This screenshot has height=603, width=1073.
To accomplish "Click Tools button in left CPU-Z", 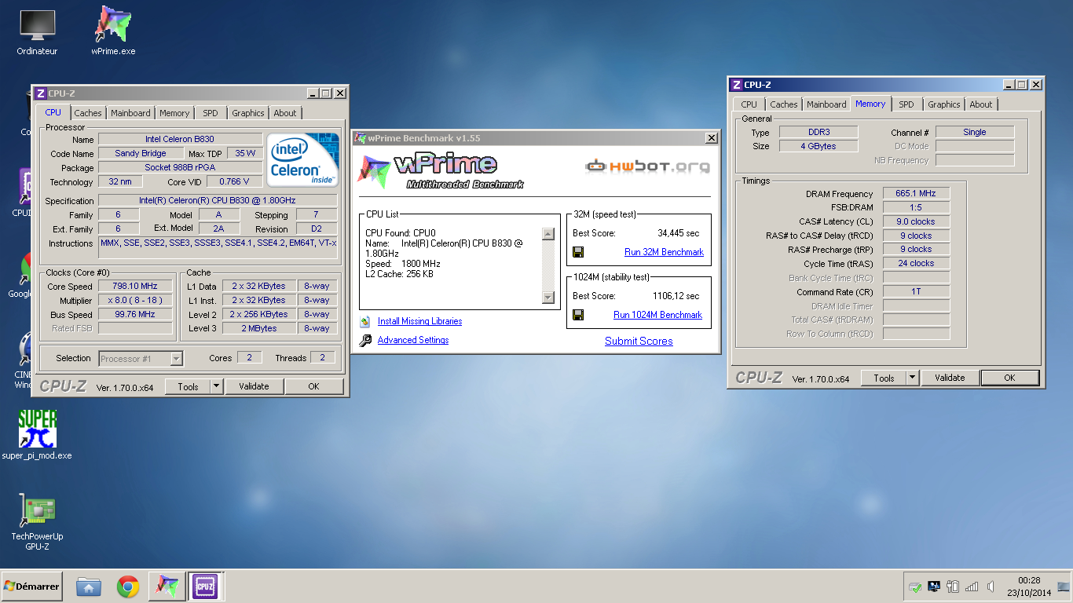I will pyautogui.click(x=188, y=386).
